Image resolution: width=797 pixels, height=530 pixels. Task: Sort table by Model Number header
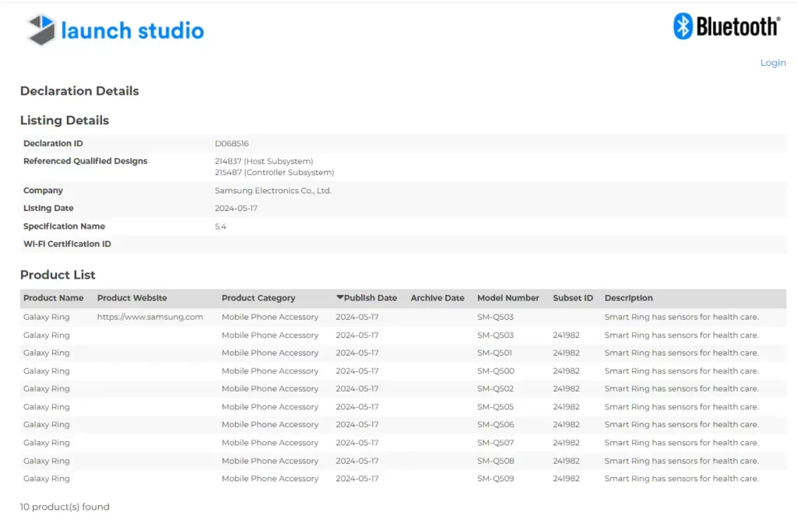tap(508, 298)
